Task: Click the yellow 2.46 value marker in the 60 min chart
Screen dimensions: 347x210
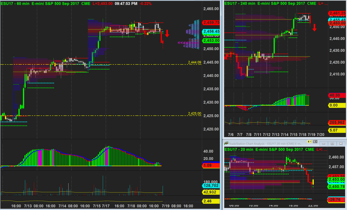Action: point(211,201)
